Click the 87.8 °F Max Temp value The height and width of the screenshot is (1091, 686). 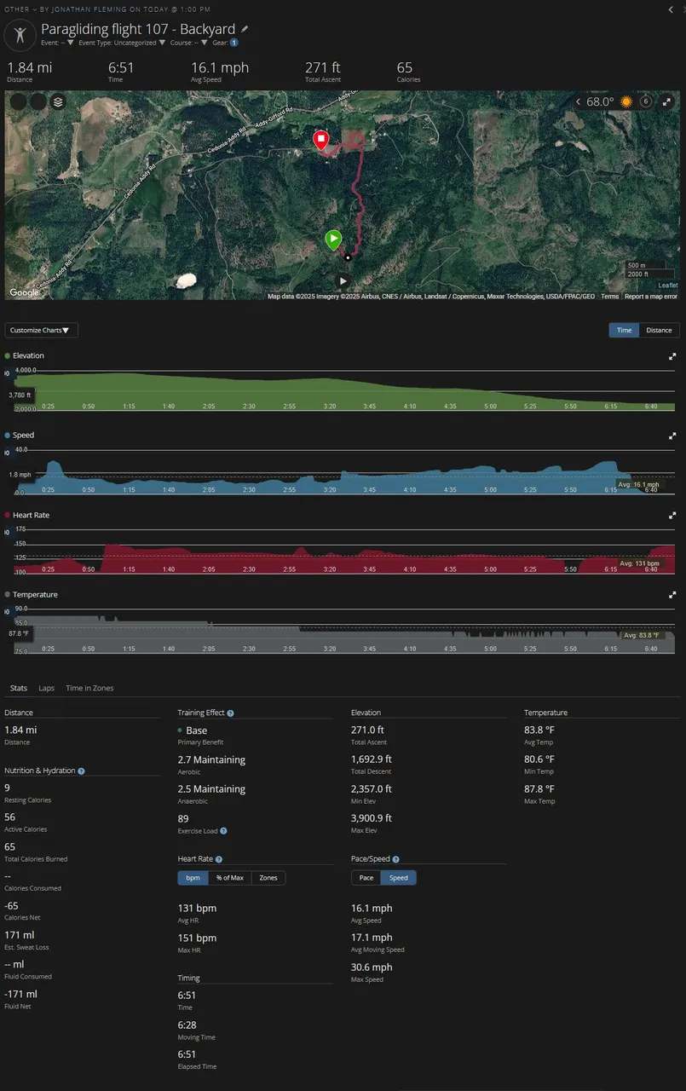[x=539, y=789]
